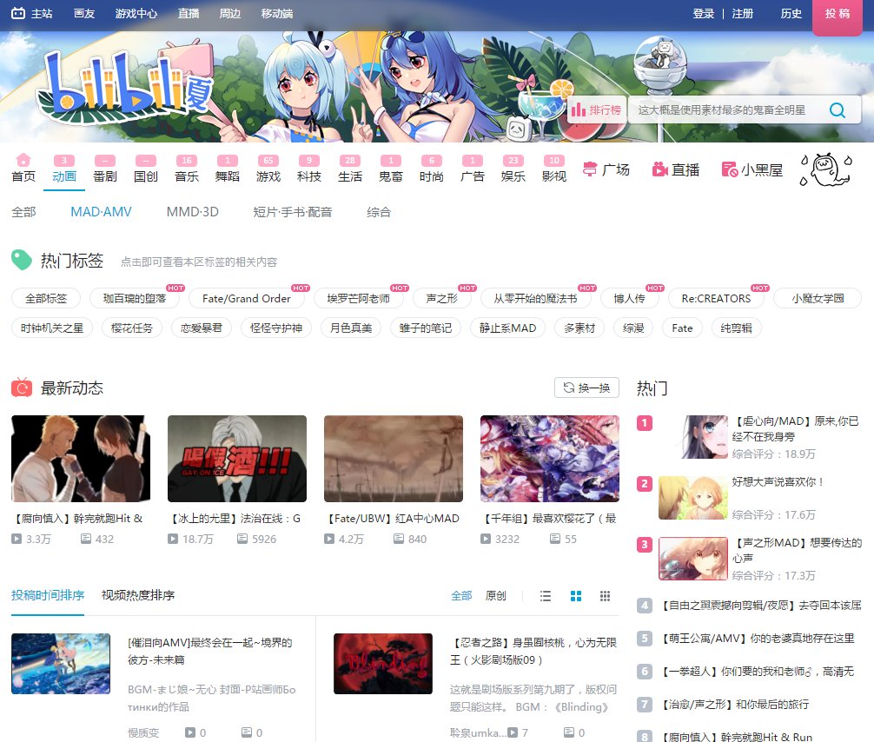Switch to 短片·手书·配音 sub-tab
The height and width of the screenshot is (742, 874).
[292, 212]
